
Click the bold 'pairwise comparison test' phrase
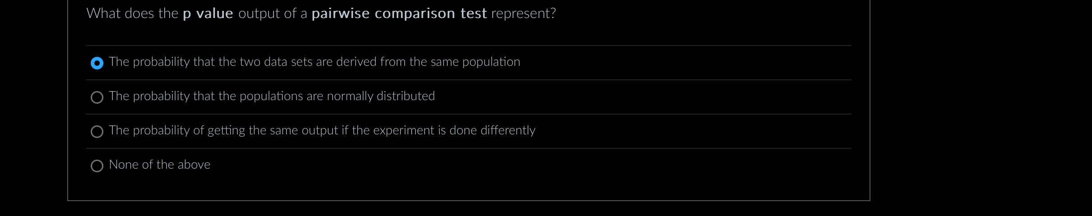399,14
